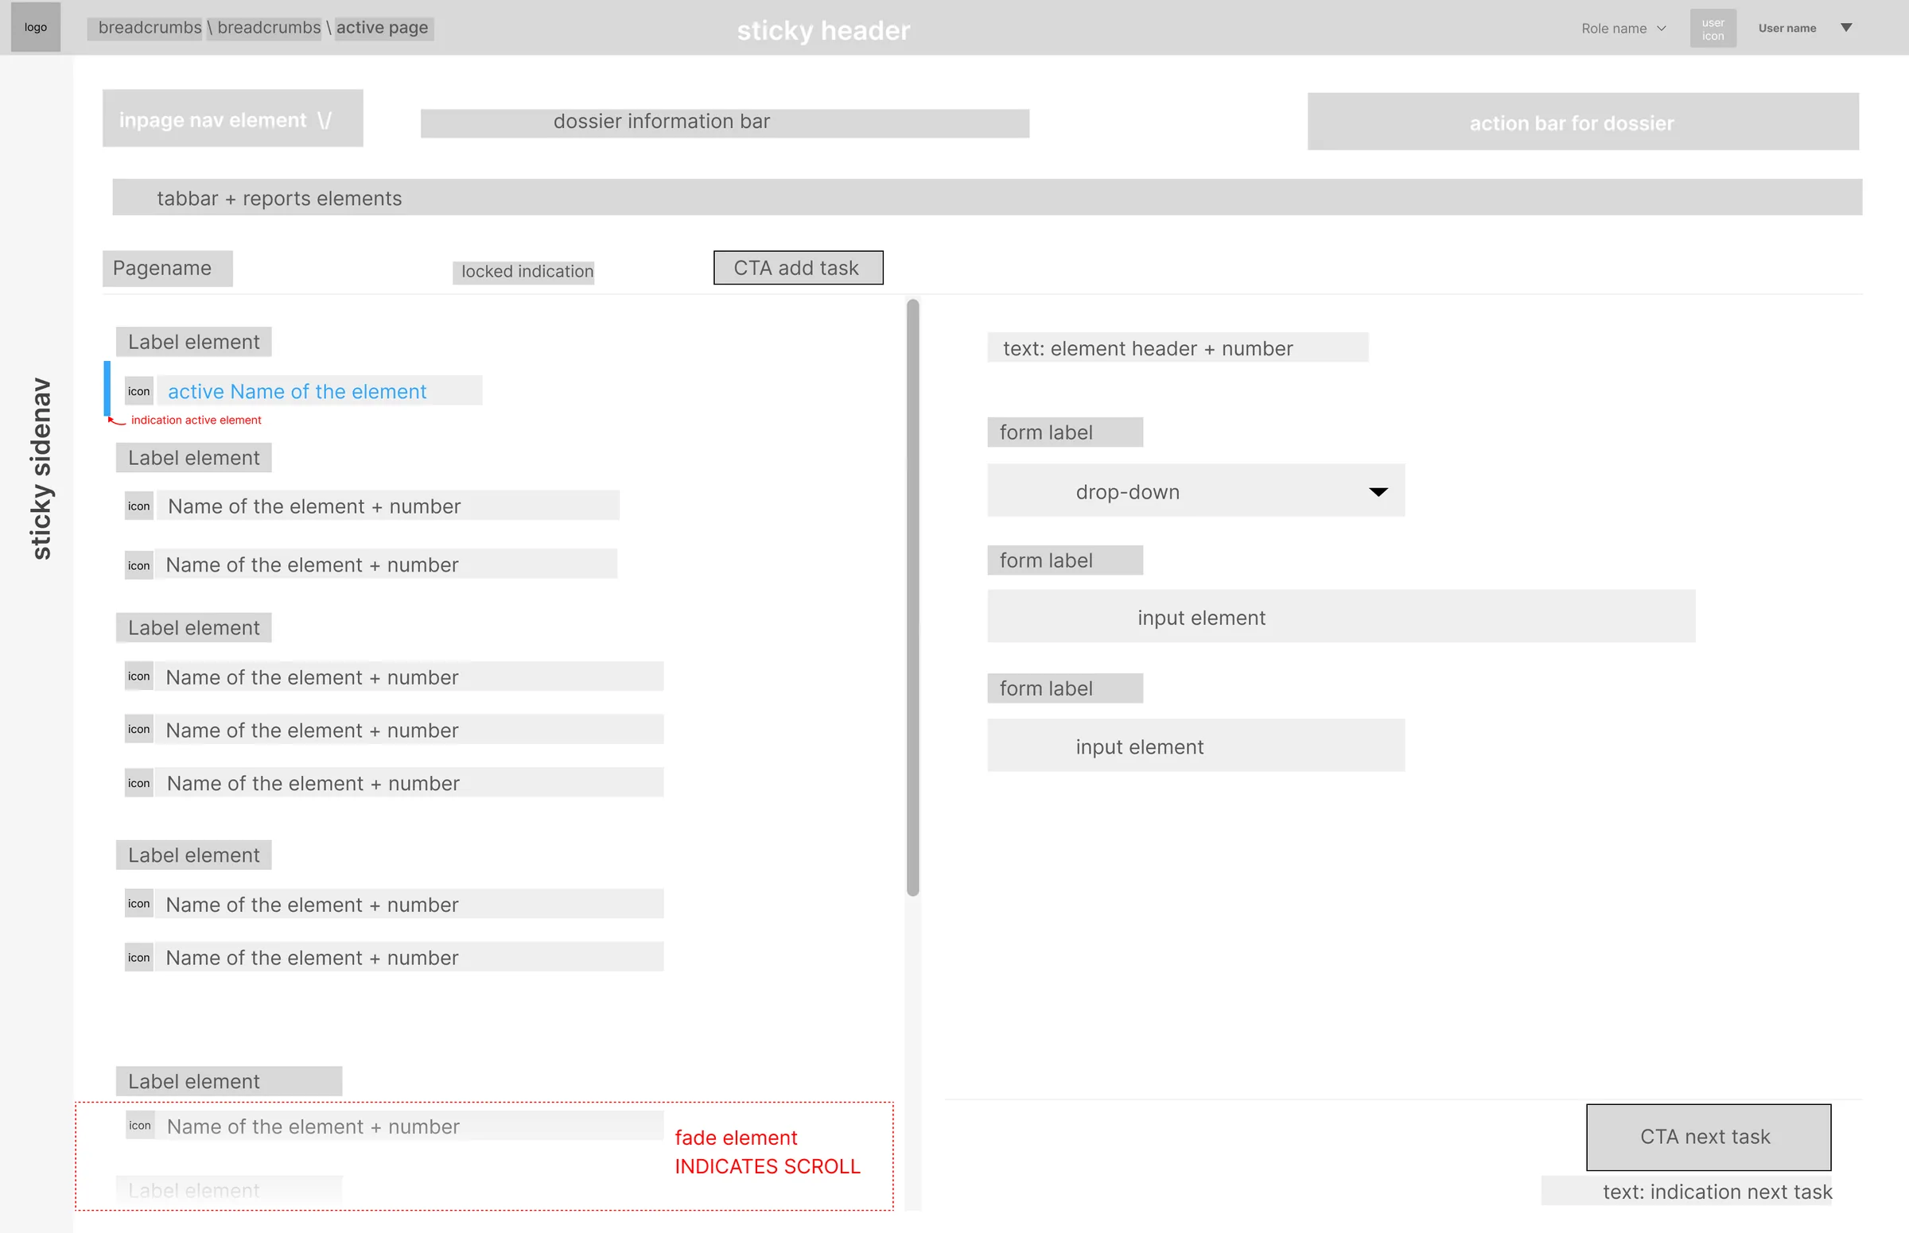
Task: Click the action bar for dossier
Action: [1583, 122]
